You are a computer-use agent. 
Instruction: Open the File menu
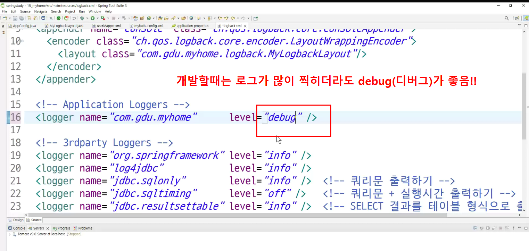pyautogui.click(x=5, y=11)
